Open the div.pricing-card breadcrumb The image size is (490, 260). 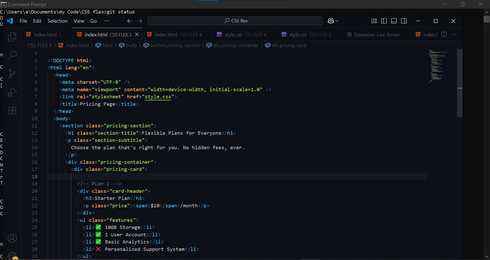point(285,46)
